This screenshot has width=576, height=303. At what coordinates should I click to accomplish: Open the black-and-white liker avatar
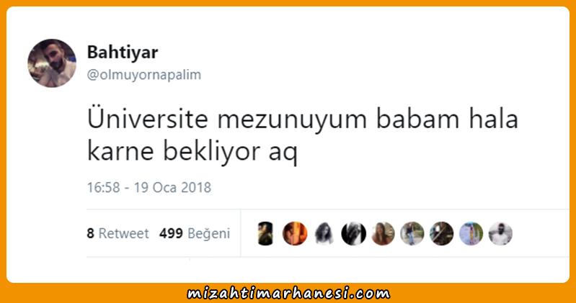tap(353, 233)
